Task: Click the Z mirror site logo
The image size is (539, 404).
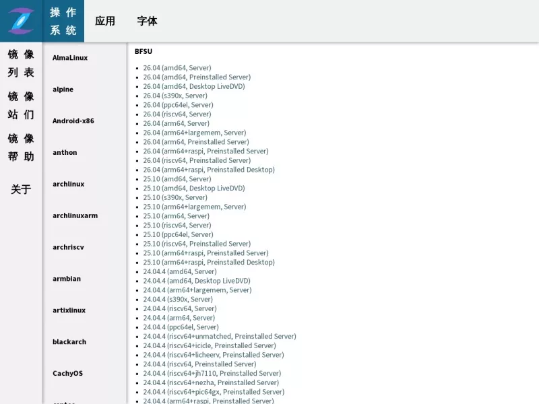Action: point(21,21)
